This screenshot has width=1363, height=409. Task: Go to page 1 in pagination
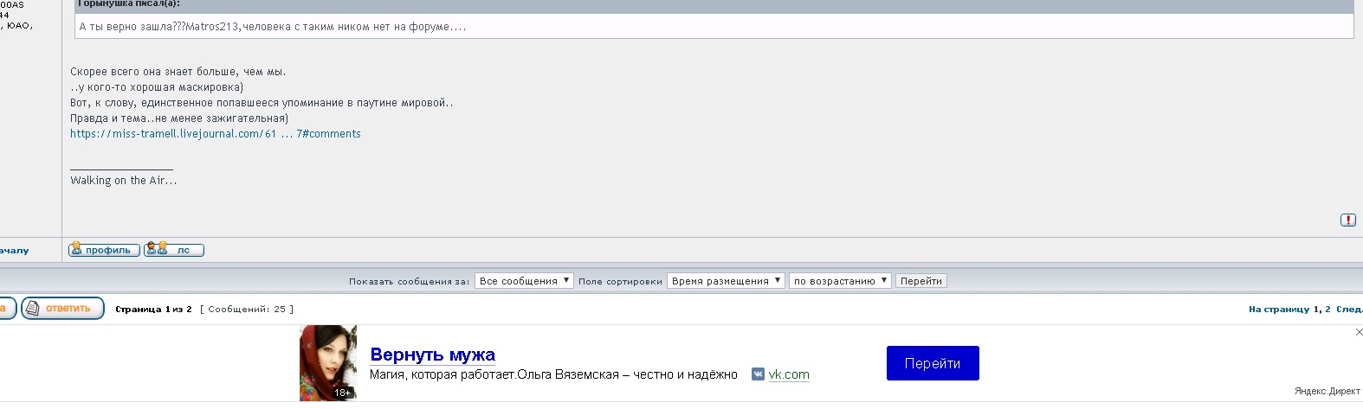pos(1316,310)
